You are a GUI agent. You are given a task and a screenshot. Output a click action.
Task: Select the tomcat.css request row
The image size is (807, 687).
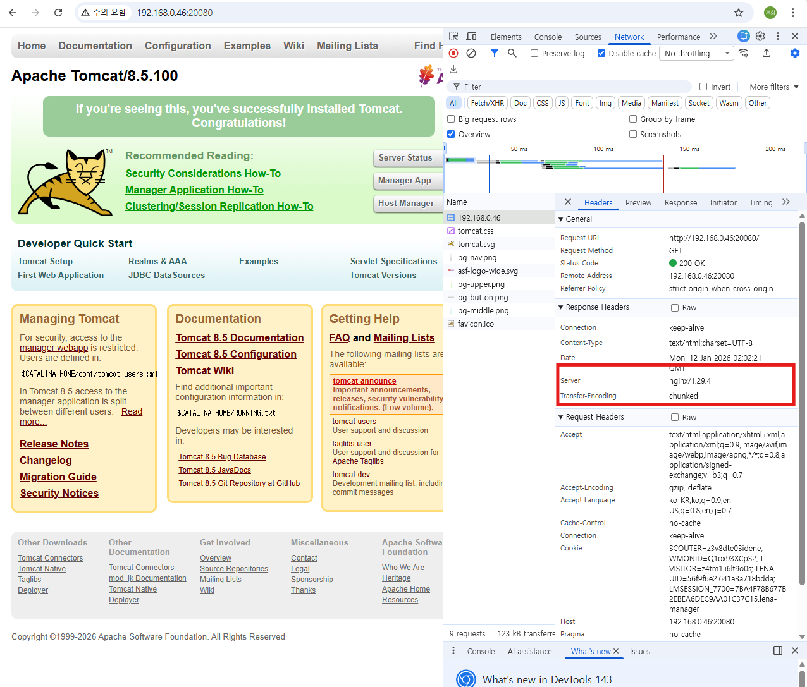499,231
